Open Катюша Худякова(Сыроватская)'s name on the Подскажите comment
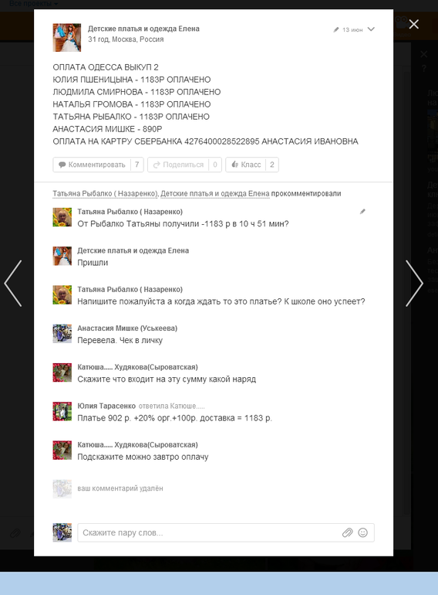 tap(137, 445)
